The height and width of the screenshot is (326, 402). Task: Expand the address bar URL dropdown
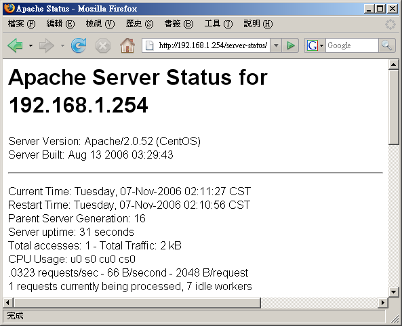point(276,45)
